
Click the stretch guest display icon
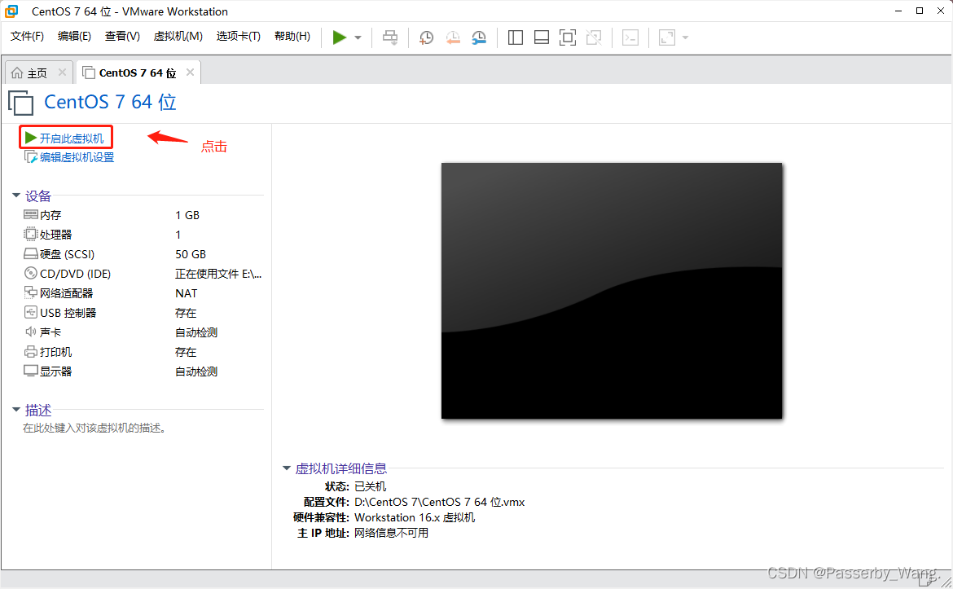coord(667,37)
